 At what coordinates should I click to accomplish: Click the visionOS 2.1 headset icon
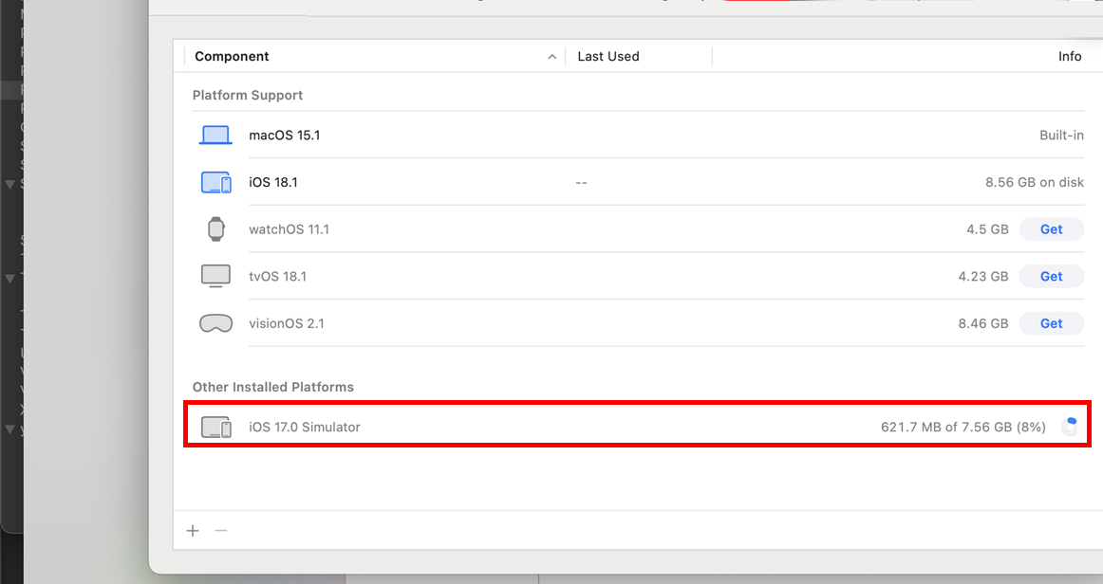point(216,323)
